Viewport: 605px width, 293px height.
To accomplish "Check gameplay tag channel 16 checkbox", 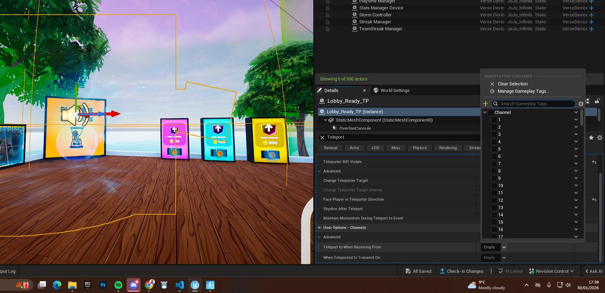I will click(495, 229).
